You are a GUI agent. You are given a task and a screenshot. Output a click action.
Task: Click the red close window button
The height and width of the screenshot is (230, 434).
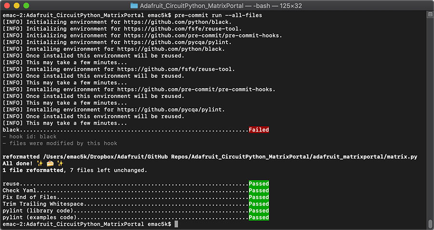(7, 5)
